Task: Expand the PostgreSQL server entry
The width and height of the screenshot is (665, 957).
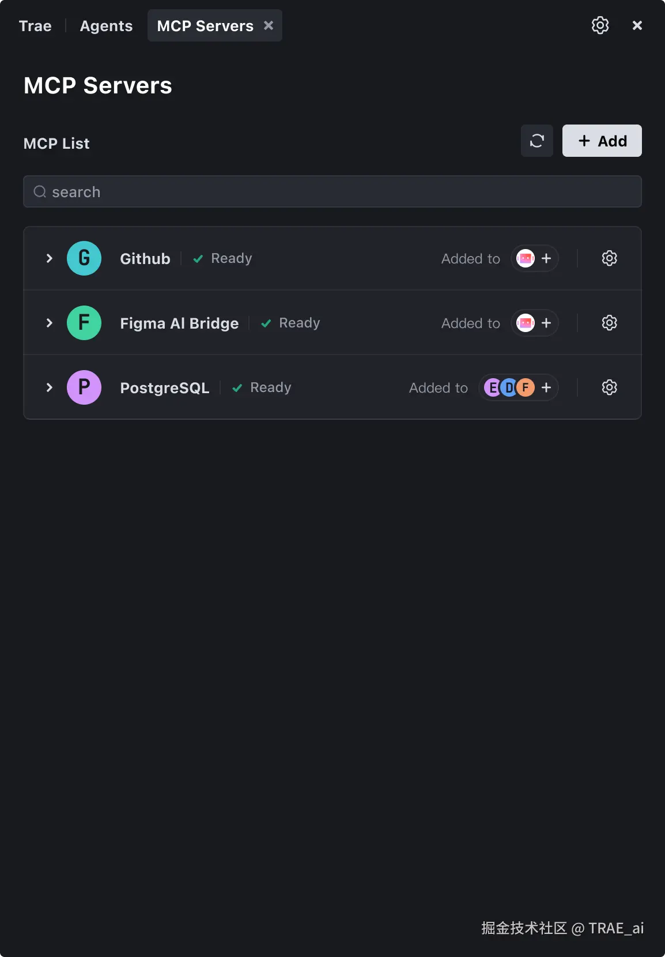Action: coord(50,387)
